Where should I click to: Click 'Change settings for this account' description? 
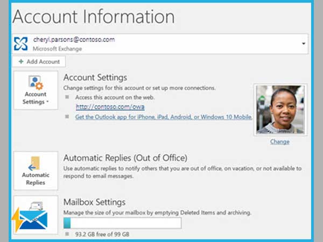[x=139, y=88]
